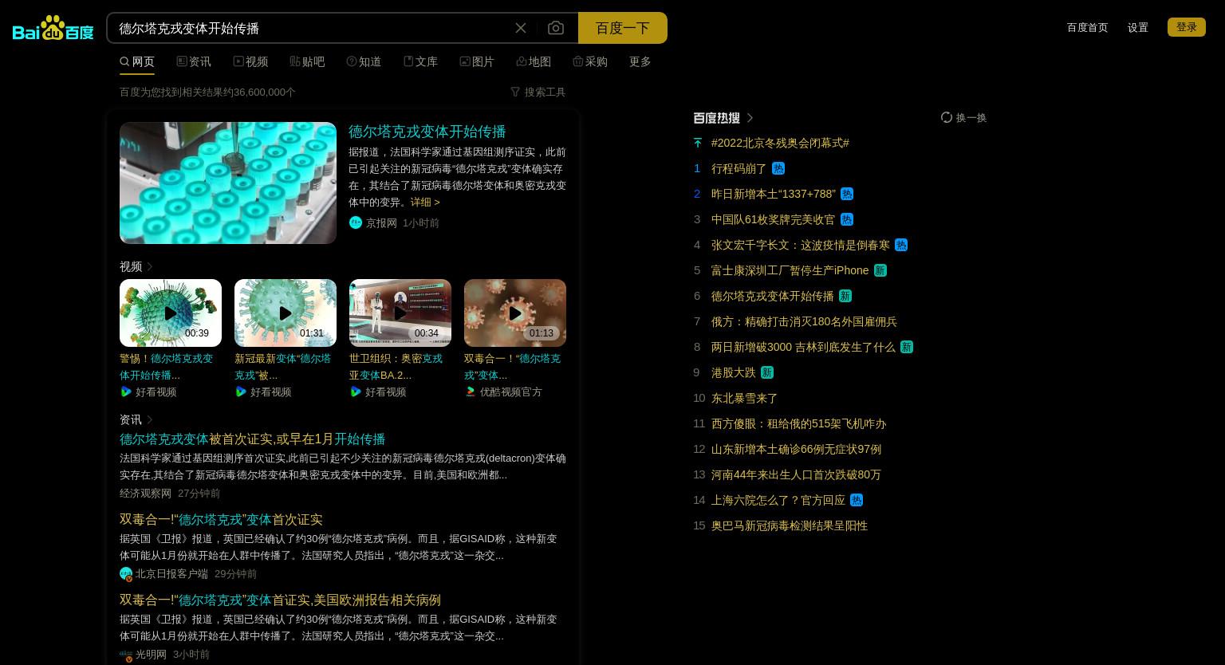
Task: Open hot search 西方傻眼：租给俄的515架飞机咋办
Action: tap(798, 423)
